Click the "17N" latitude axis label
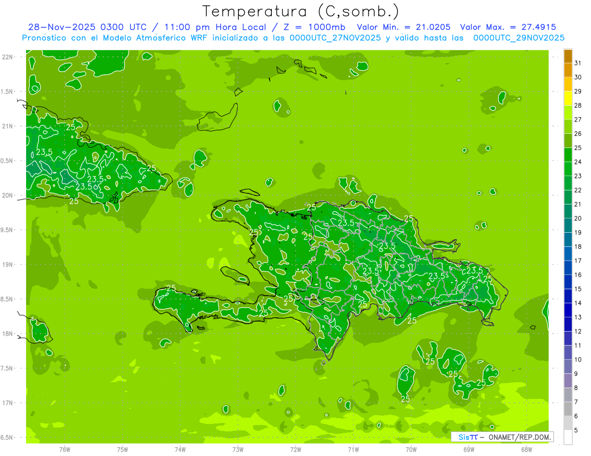Viewport: 591px width, 456px height. coord(8,402)
